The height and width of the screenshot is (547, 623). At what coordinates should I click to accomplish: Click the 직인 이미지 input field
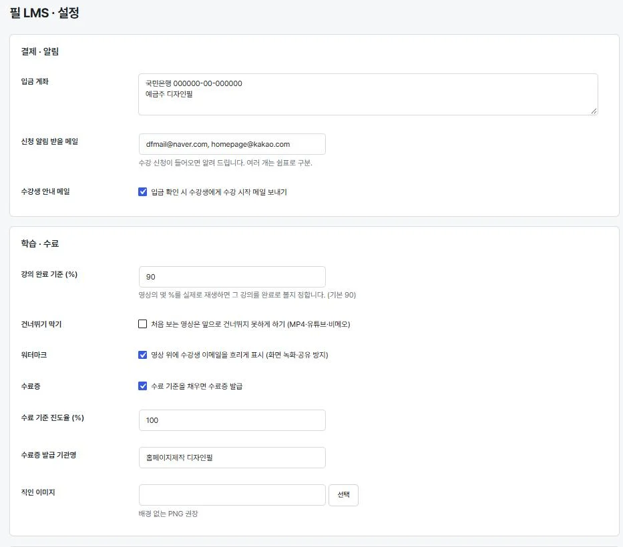(x=232, y=495)
